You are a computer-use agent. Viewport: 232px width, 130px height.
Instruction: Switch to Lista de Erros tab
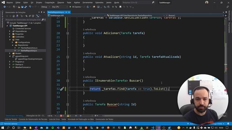click(x=54, y=119)
